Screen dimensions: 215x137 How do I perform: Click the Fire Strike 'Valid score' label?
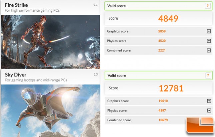116,6
